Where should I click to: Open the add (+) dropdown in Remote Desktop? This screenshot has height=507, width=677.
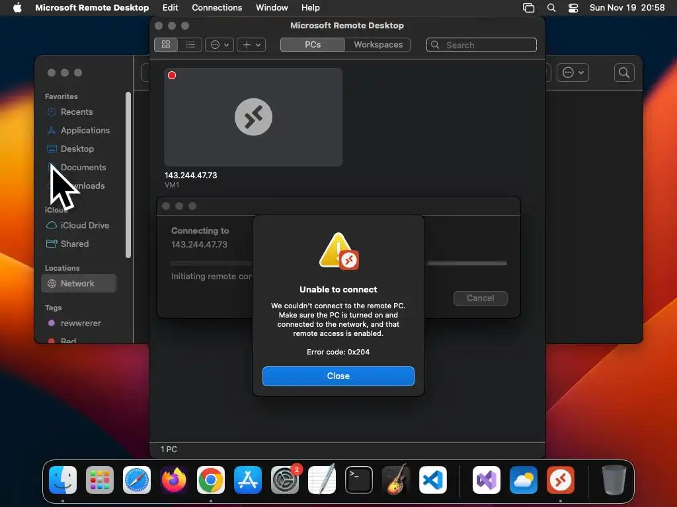[251, 45]
